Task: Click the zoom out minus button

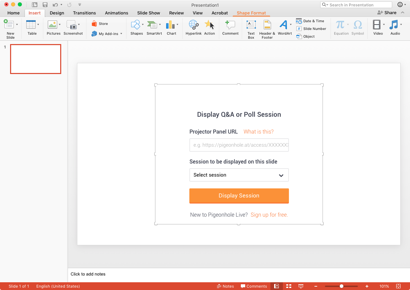Action: click(x=316, y=286)
